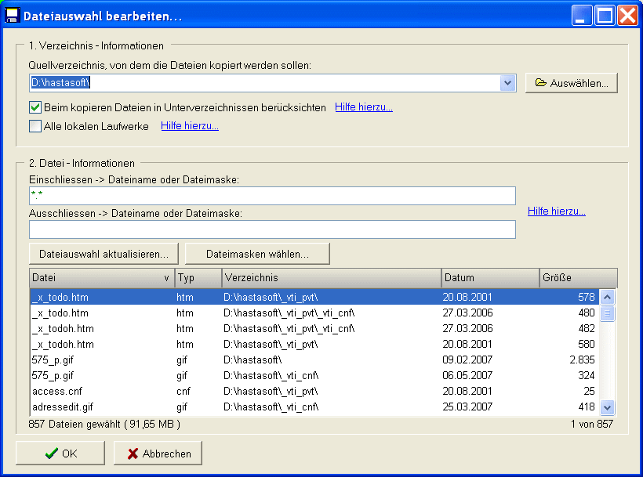Sort list by Typ column header
The width and height of the screenshot is (643, 477).
coord(198,278)
